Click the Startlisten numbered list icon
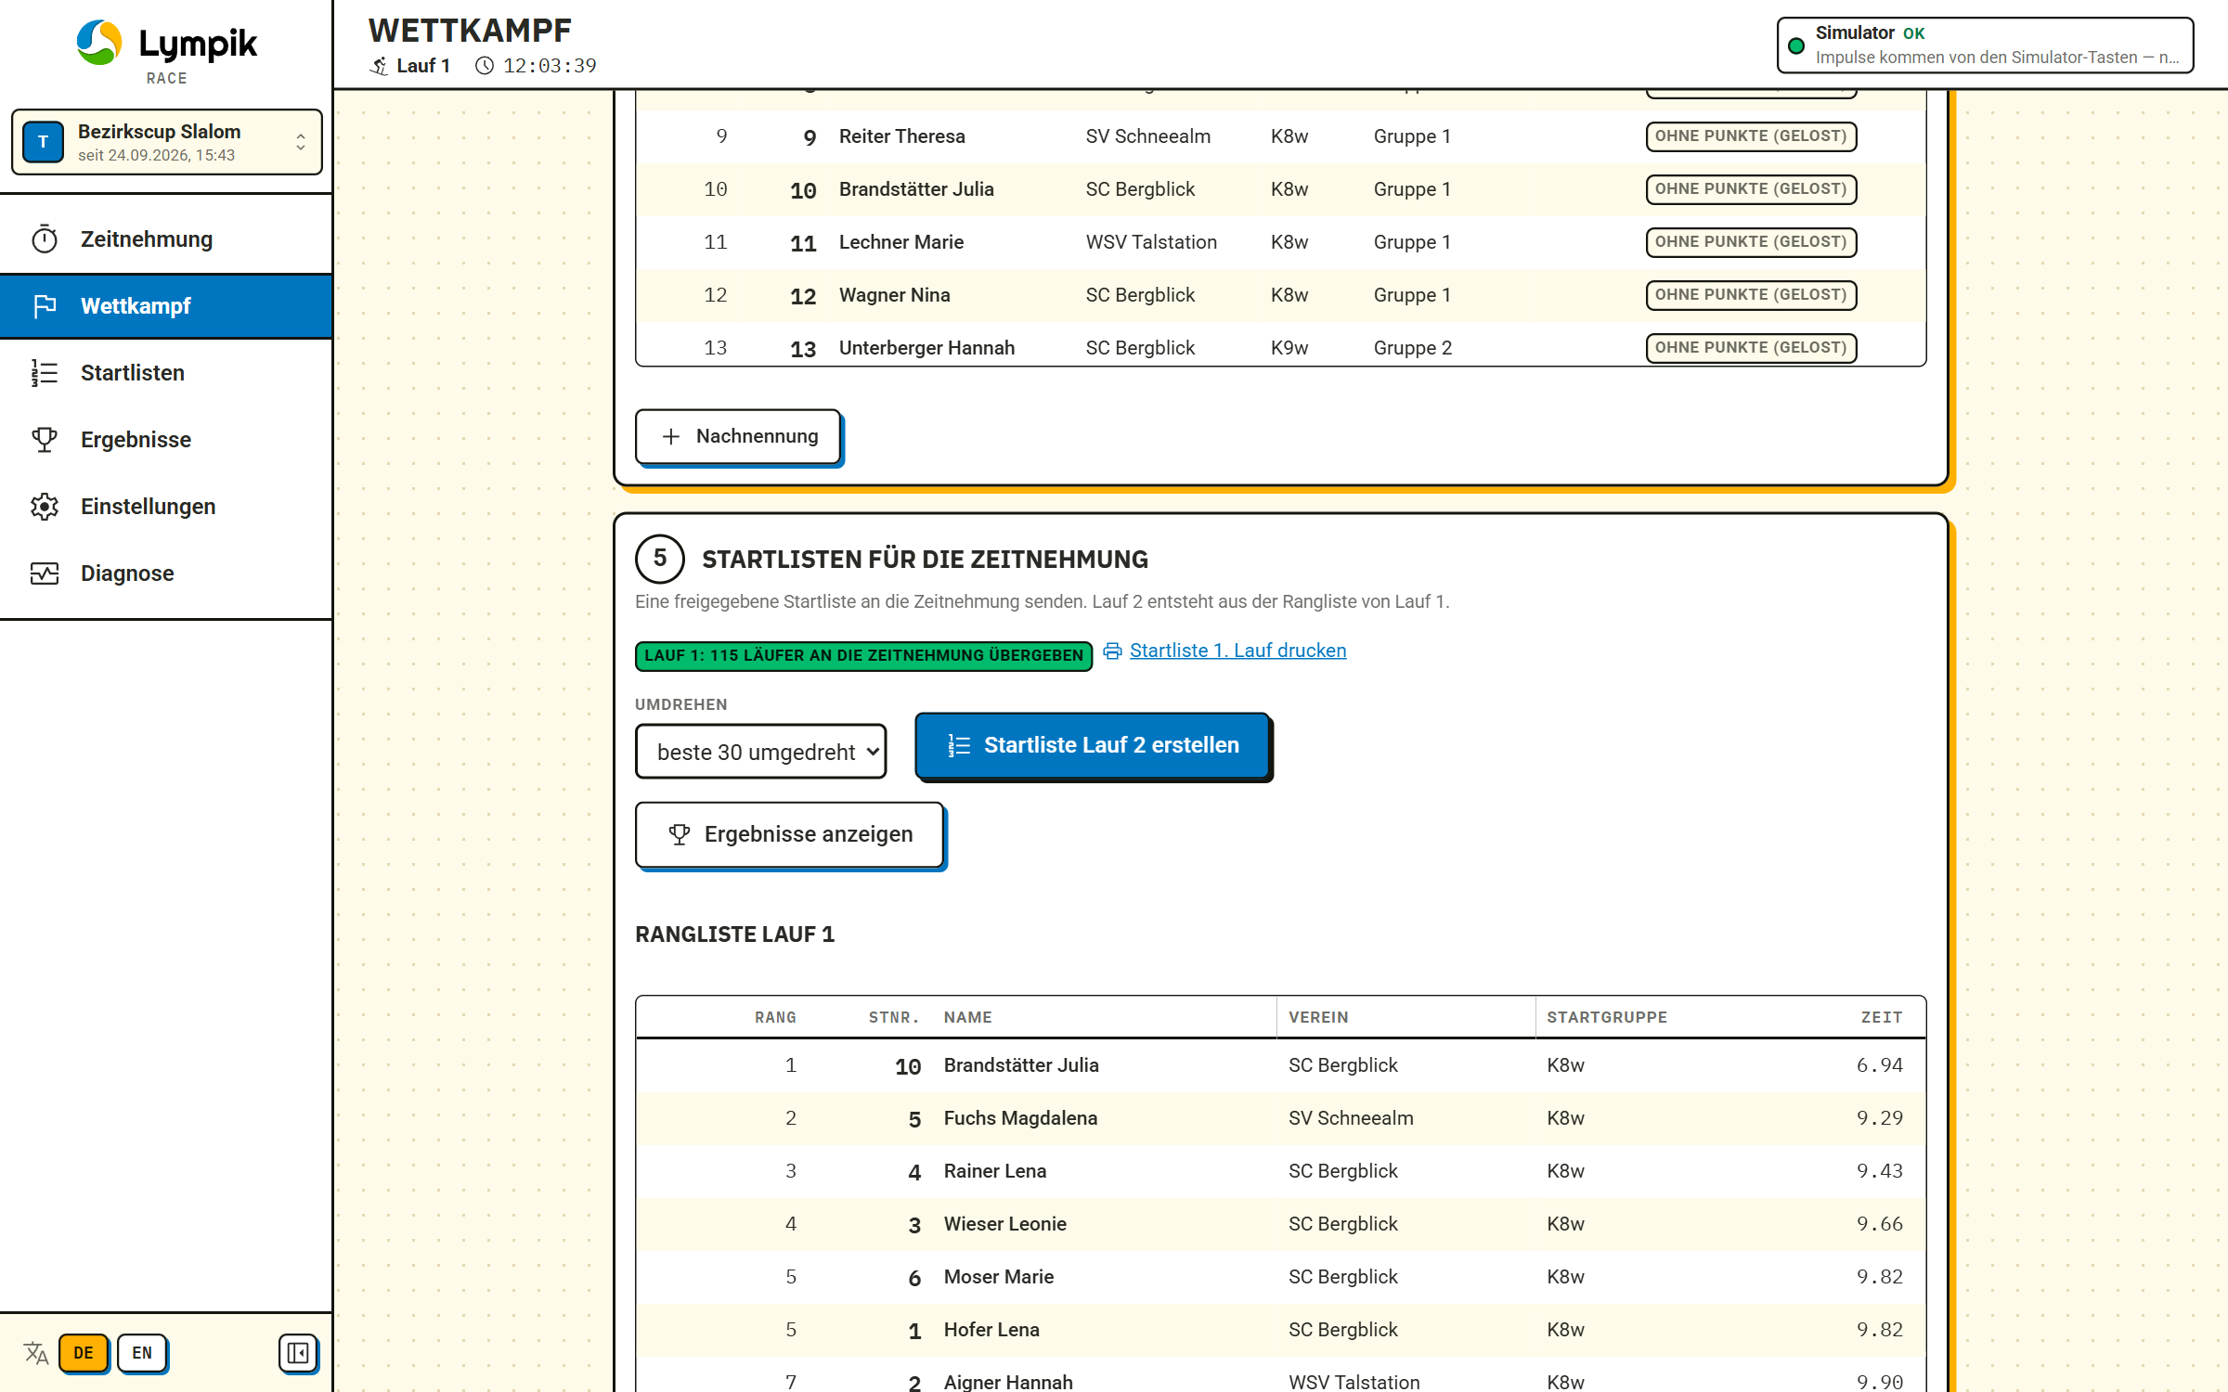This screenshot has width=2228, height=1392. pyautogui.click(x=45, y=373)
